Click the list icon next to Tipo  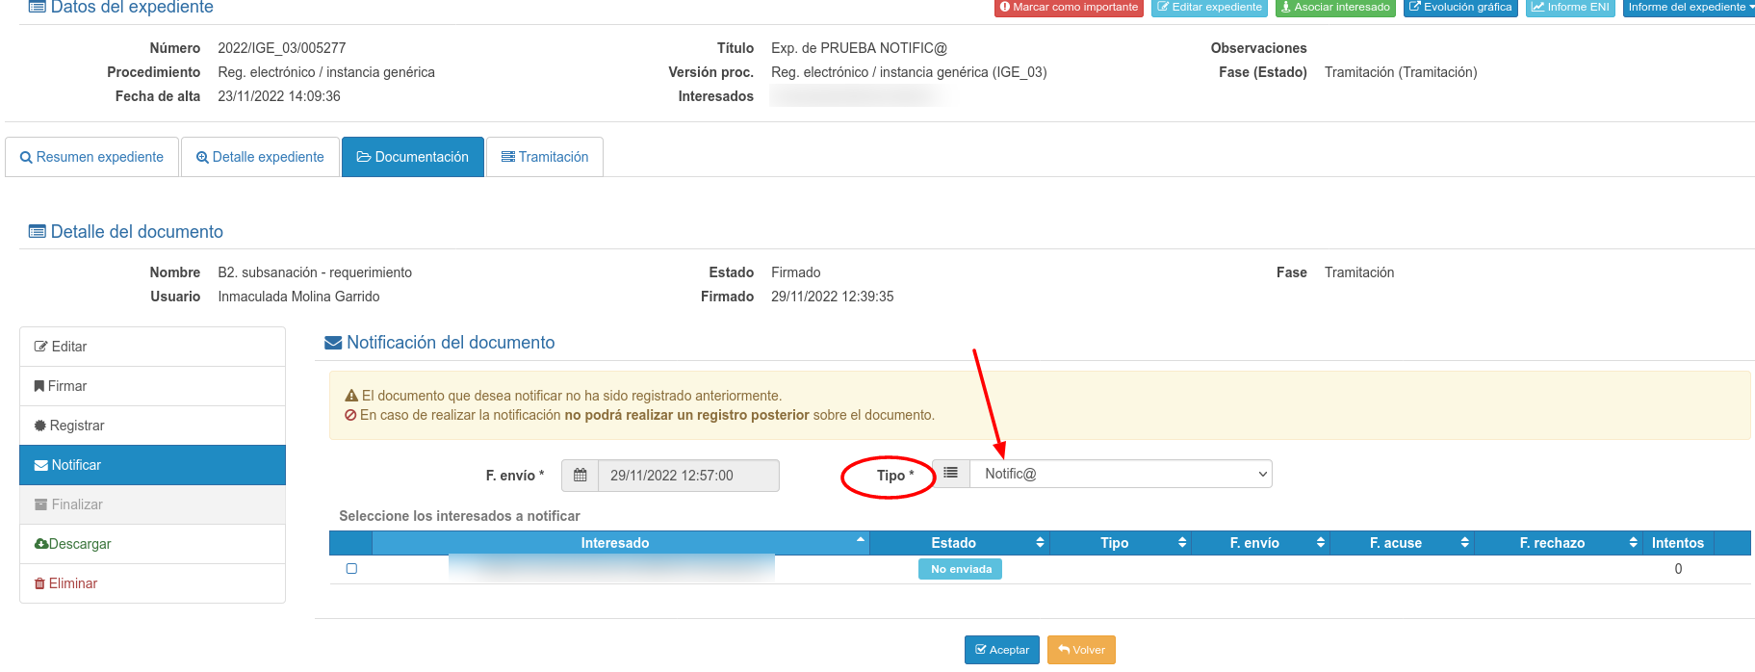[950, 474]
